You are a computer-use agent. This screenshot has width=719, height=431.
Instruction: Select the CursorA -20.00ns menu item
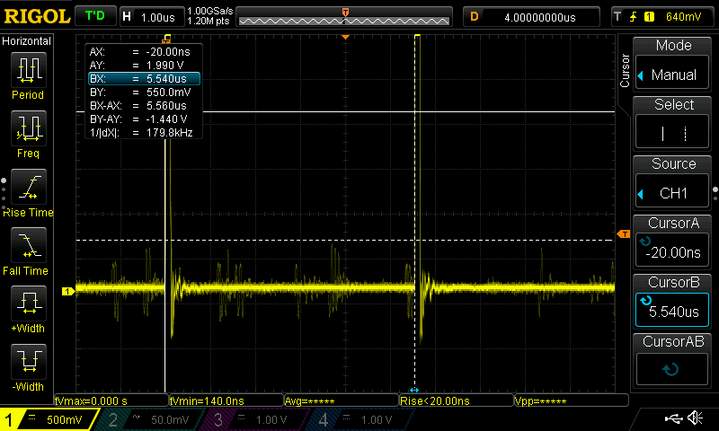(673, 242)
